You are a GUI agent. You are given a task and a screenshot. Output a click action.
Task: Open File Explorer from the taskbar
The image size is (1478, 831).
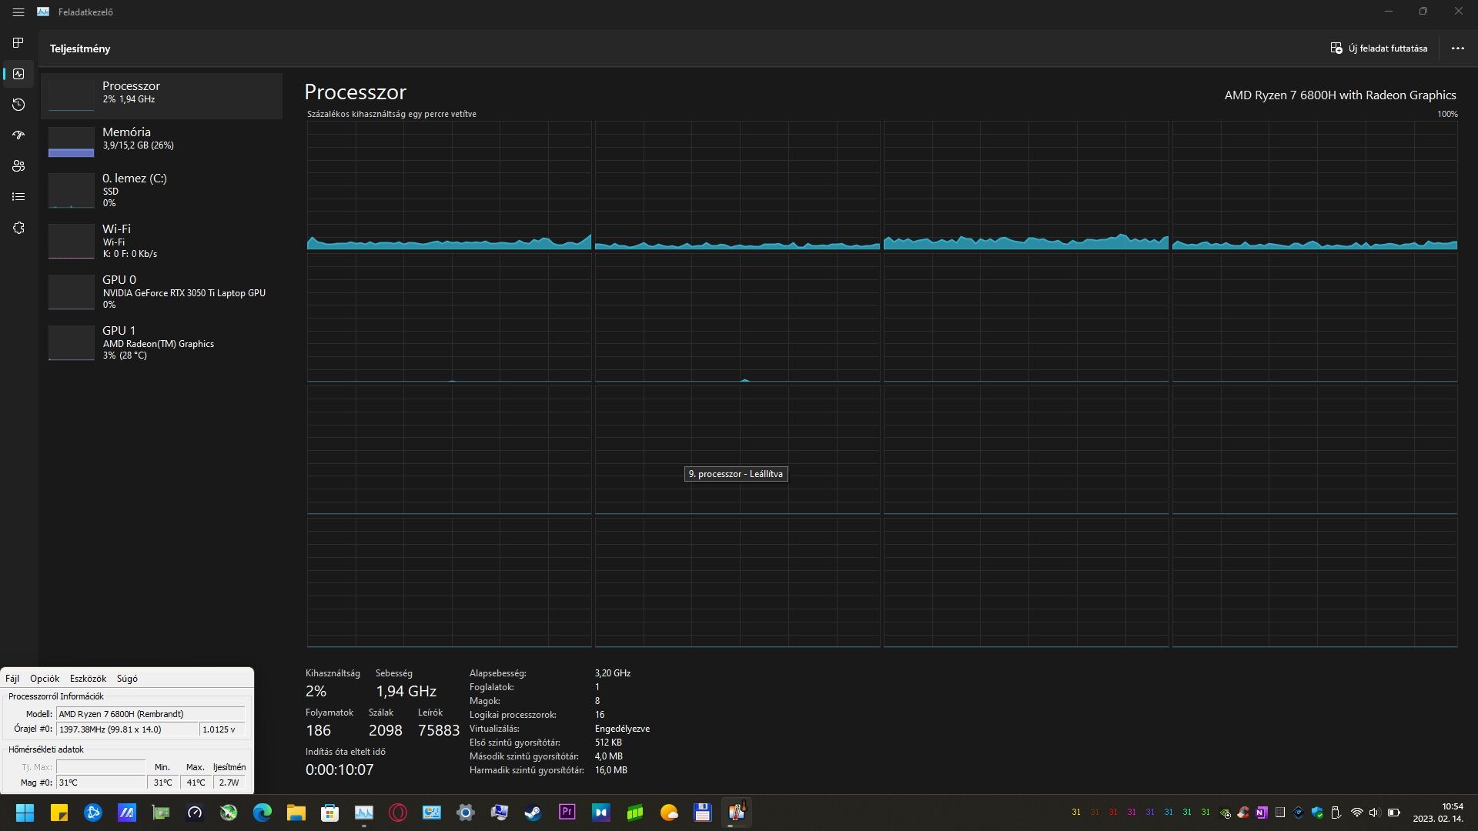[x=296, y=813]
